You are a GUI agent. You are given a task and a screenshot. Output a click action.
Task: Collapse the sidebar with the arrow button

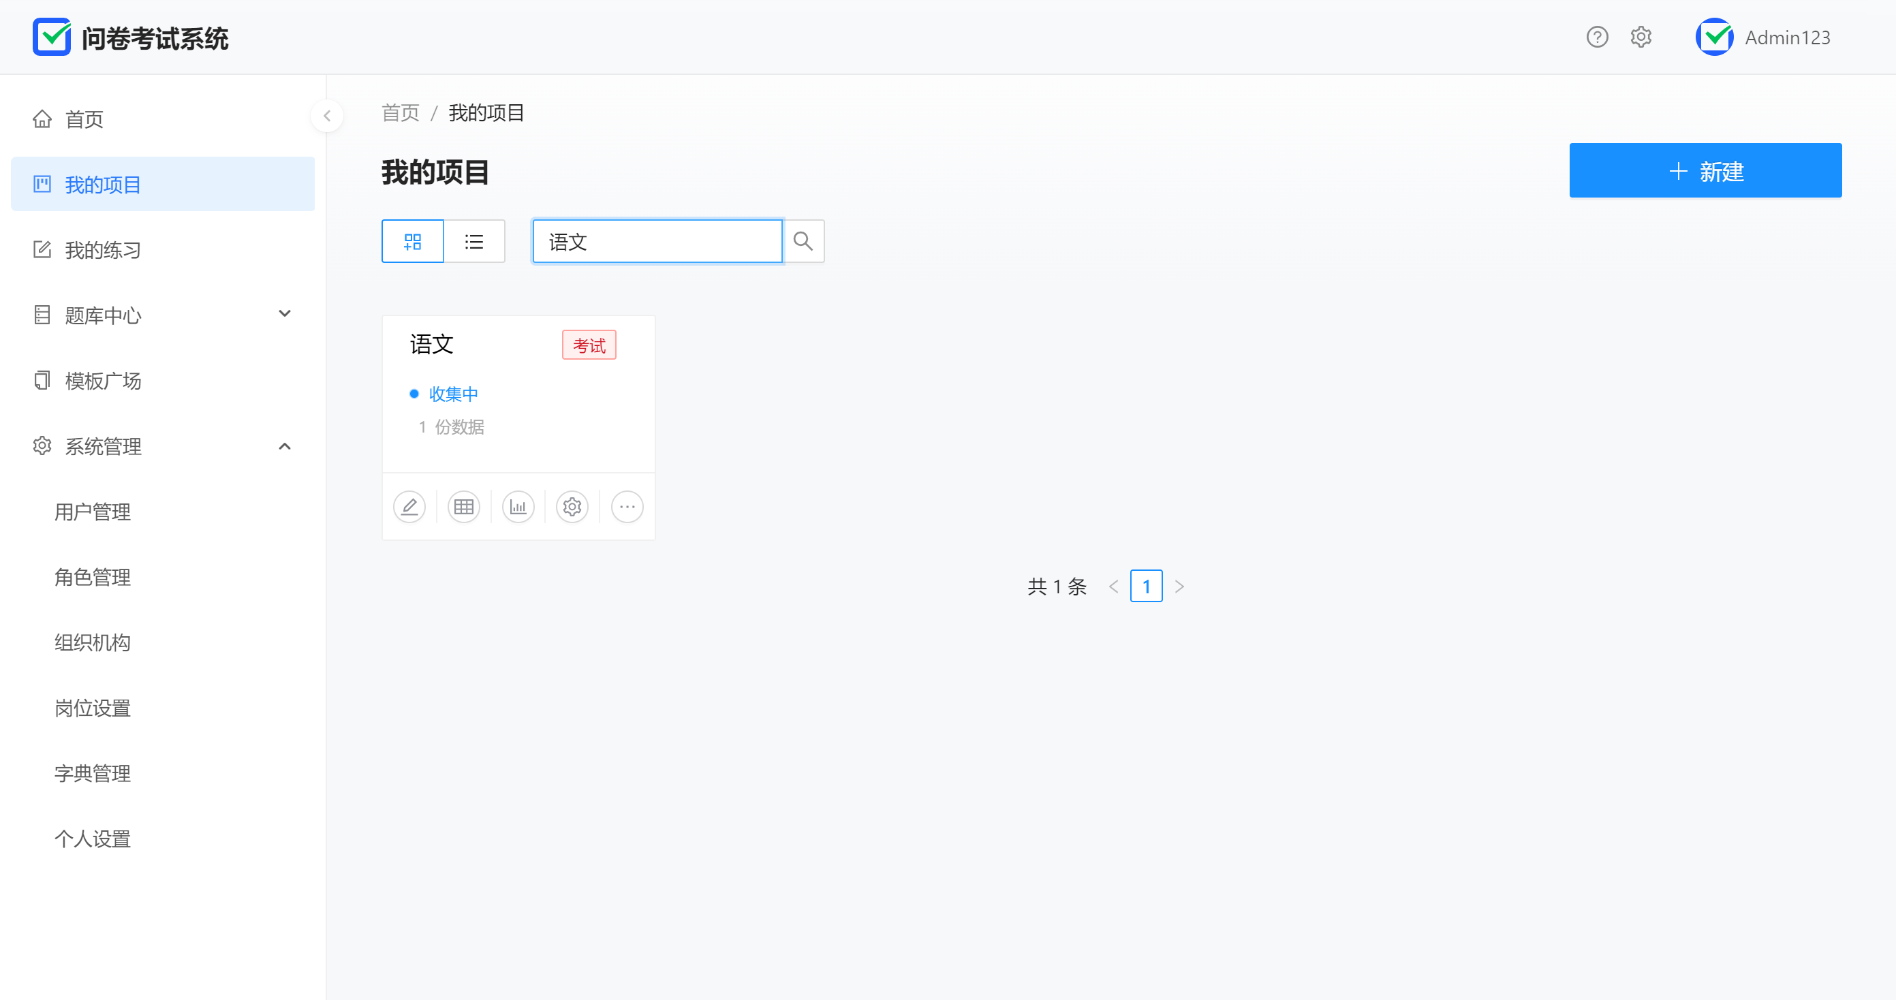point(327,116)
